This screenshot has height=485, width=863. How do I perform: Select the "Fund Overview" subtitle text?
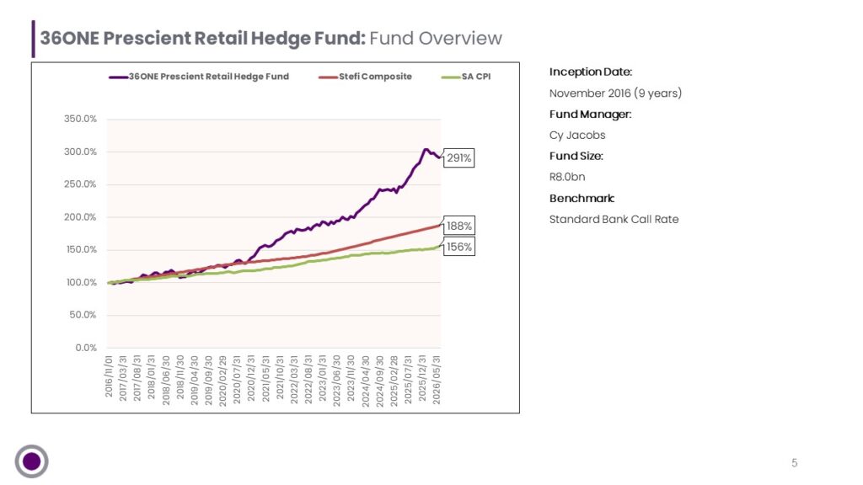click(436, 38)
